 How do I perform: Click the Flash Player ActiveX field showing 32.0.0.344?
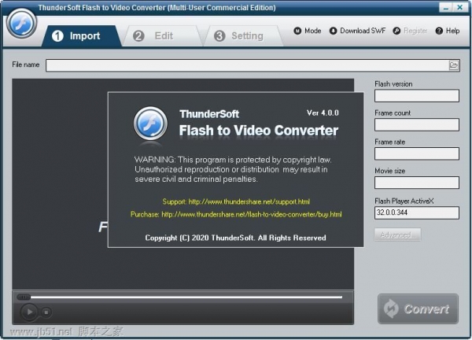click(417, 213)
